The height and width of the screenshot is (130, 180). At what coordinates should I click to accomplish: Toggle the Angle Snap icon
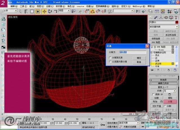(x=92, y=11)
